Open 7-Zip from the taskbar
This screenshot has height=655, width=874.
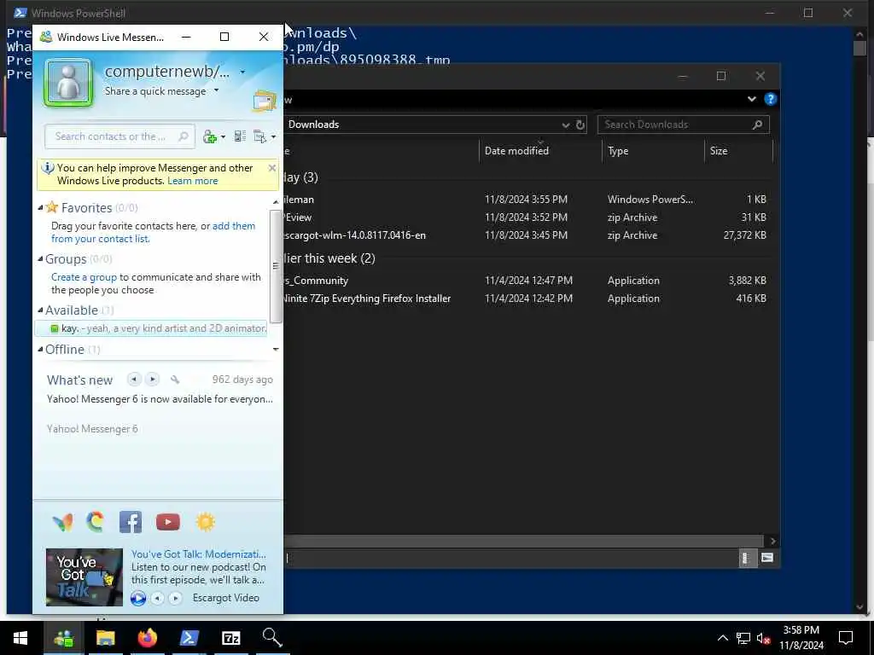coord(230,638)
